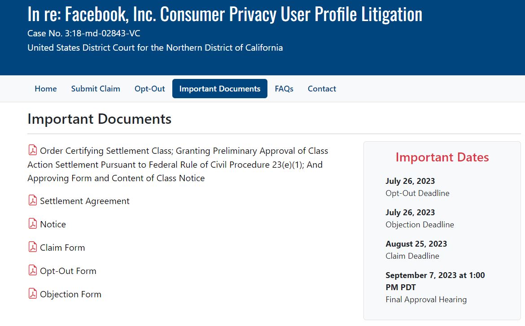The height and width of the screenshot is (326, 525).
Task: Click PDF icon beside Order Certifying Settlement Class
Action: coord(32,150)
